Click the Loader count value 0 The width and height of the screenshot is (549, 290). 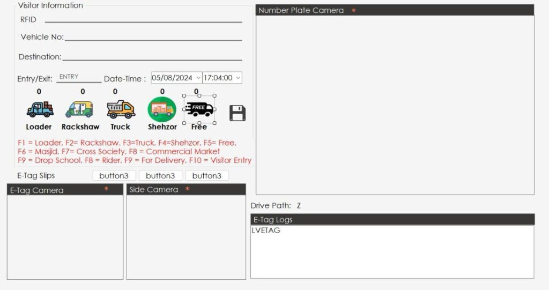(39, 92)
